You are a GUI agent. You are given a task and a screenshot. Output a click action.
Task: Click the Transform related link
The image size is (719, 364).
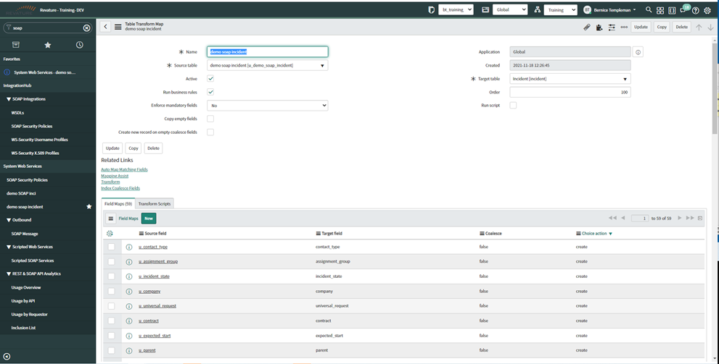[110, 182]
